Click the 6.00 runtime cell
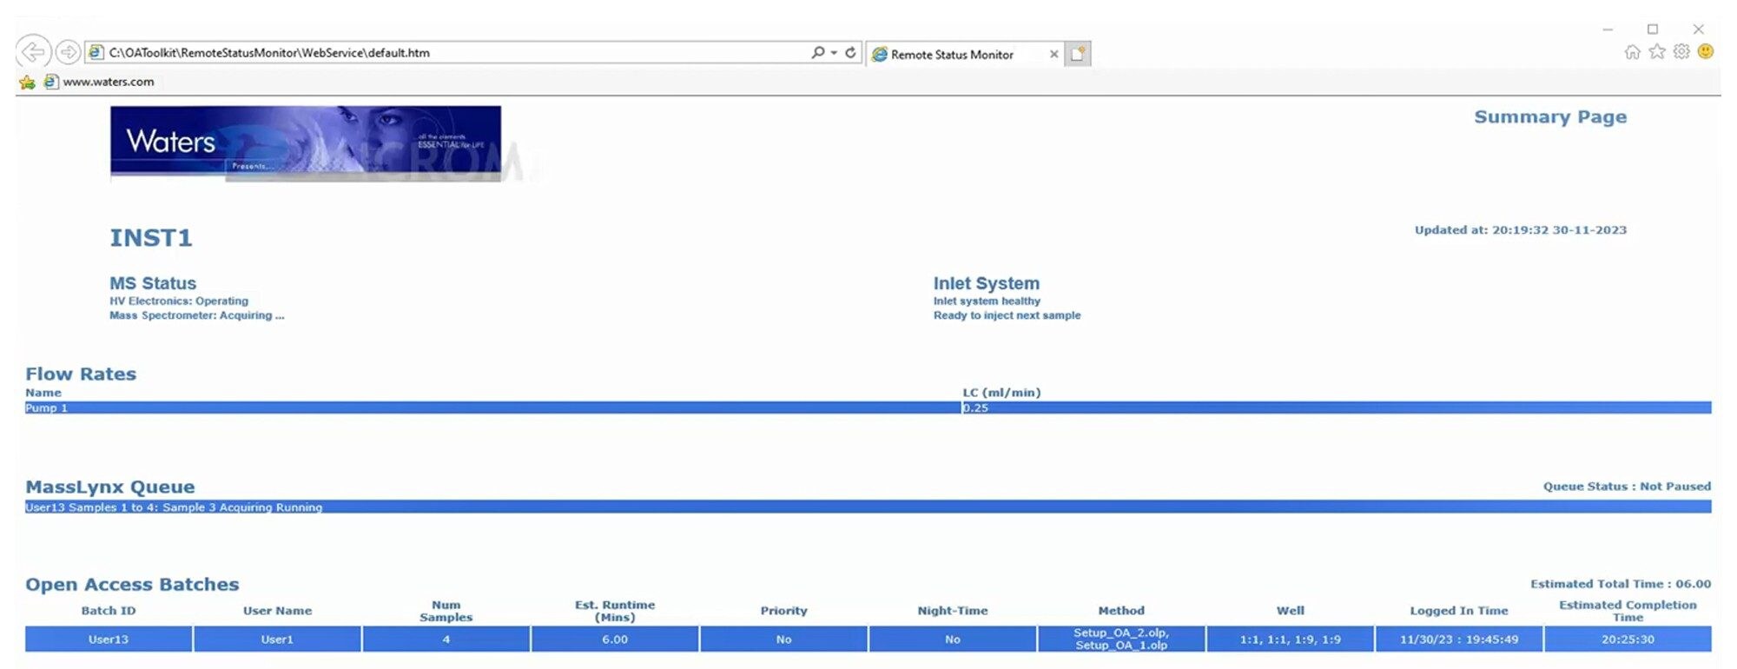Viewport: 1737px width, 669px height. [x=615, y=639]
